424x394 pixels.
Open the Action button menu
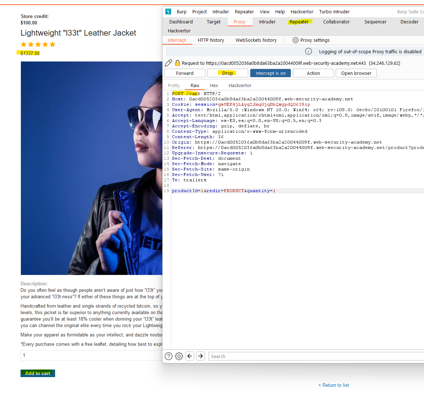313,73
